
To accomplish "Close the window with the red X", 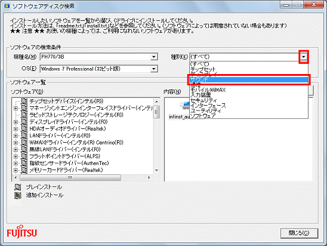I will 313,4.
